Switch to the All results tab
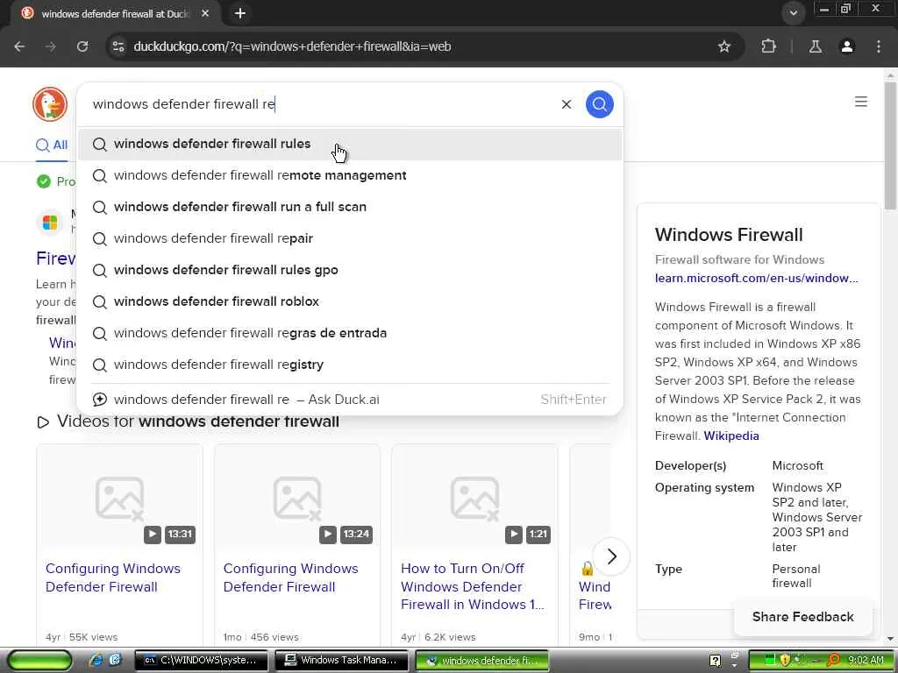898x673 pixels. point(52,145)
